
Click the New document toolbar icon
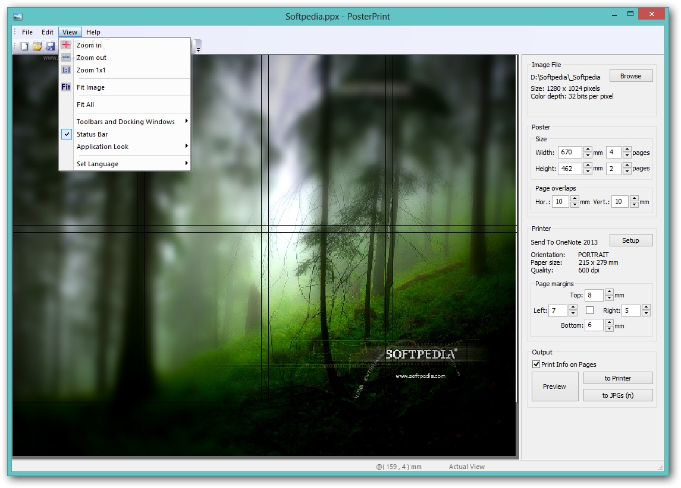click(x=25, y=46)
